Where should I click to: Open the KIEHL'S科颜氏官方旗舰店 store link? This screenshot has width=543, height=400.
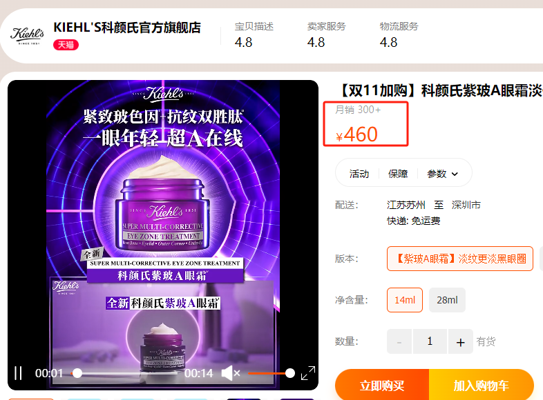pyautogui.click(x=127, y=28)
